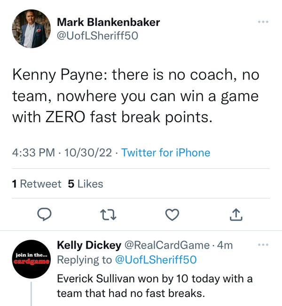
Task: Open the @RealCardGame handle
Action: pos(166,244)
